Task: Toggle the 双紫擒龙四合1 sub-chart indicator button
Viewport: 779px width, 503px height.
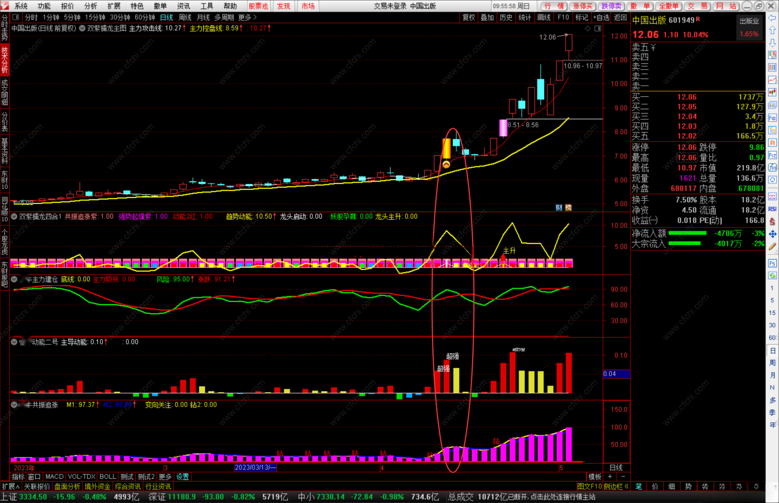Action: coord(14,216)
